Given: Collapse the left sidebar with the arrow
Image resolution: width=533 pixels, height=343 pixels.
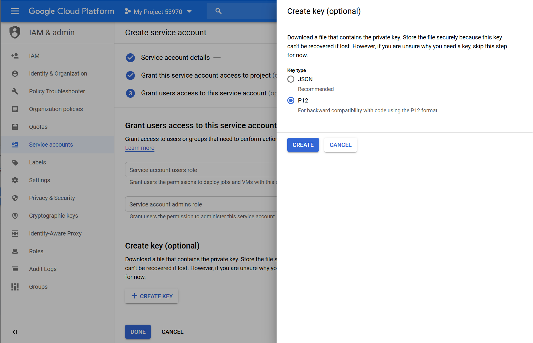Looking at the screenshot, I should click(x=15, y=332).
